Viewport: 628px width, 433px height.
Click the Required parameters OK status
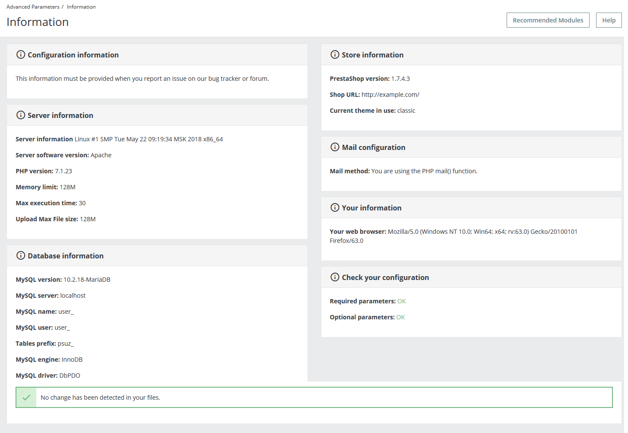[x=401, y=301]
